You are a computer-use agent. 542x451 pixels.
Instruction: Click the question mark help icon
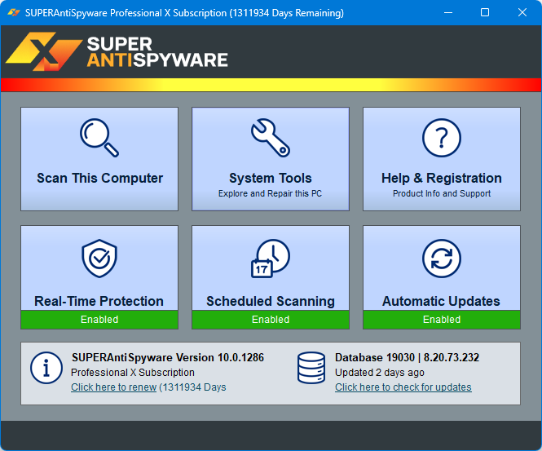click(442, 137)
